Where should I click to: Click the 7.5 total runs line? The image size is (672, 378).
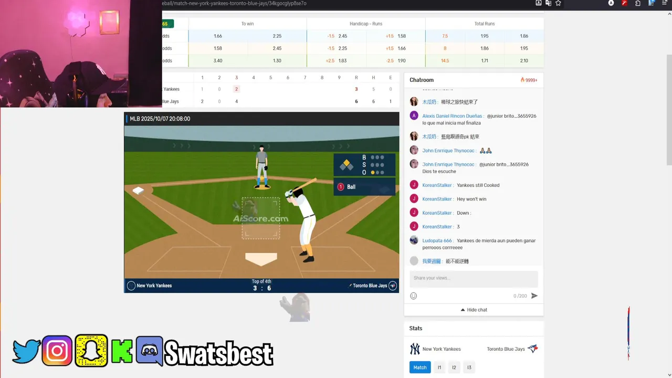[x=445, y=36]
